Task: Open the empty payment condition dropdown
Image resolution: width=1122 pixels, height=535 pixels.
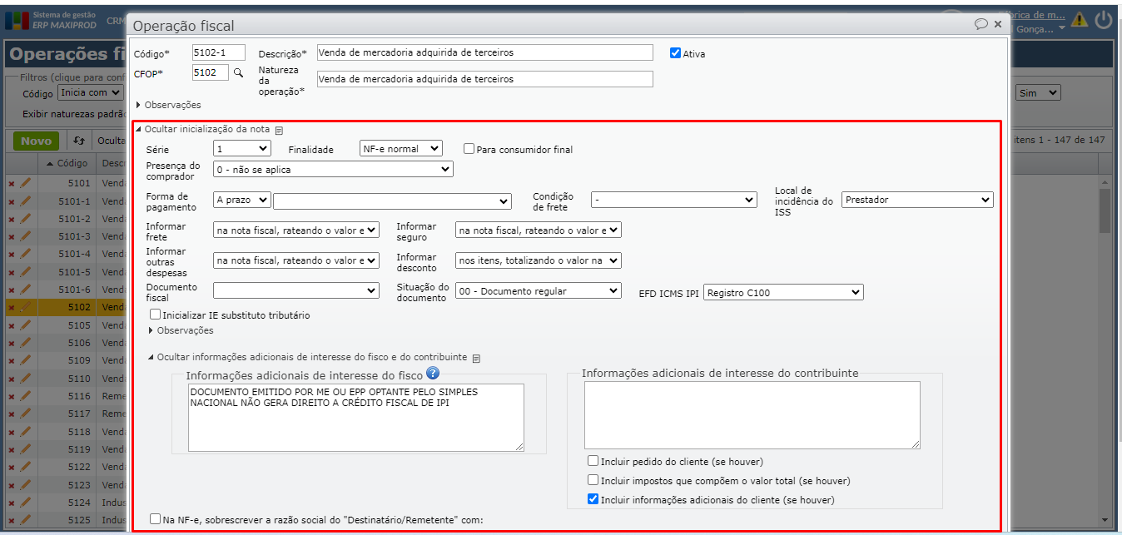Action: pos(392,201)
